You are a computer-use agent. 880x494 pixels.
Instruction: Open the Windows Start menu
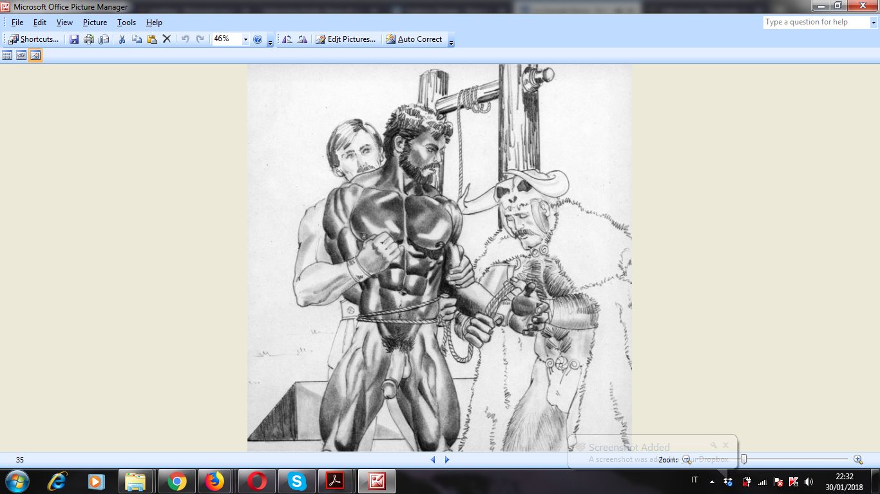(x=17, y=481)
